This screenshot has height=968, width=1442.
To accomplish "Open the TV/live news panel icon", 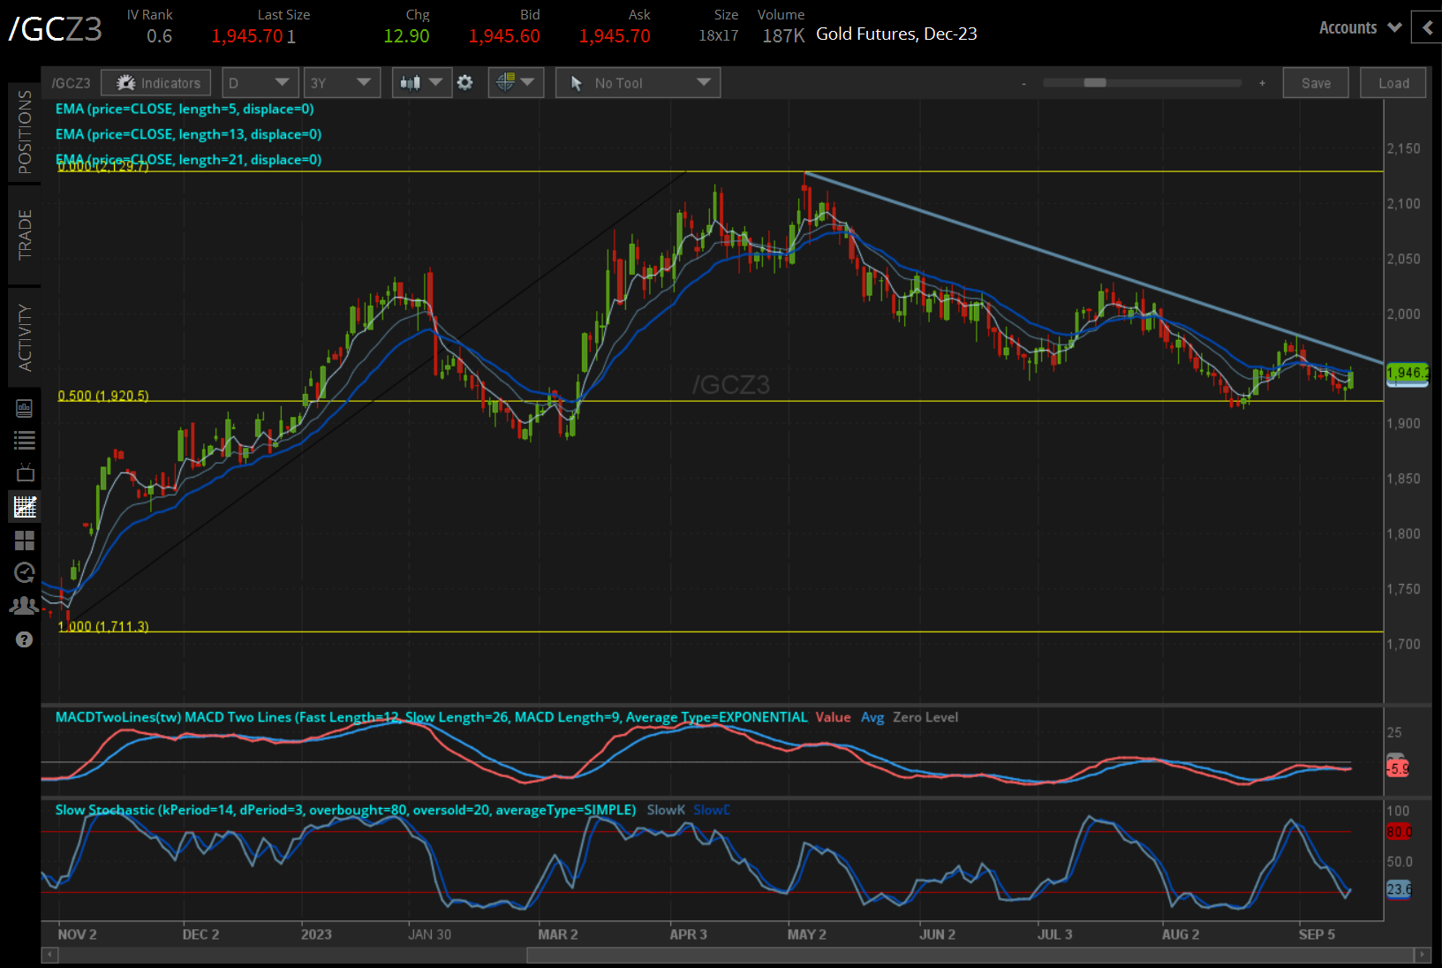I will [x=24, y=472].
